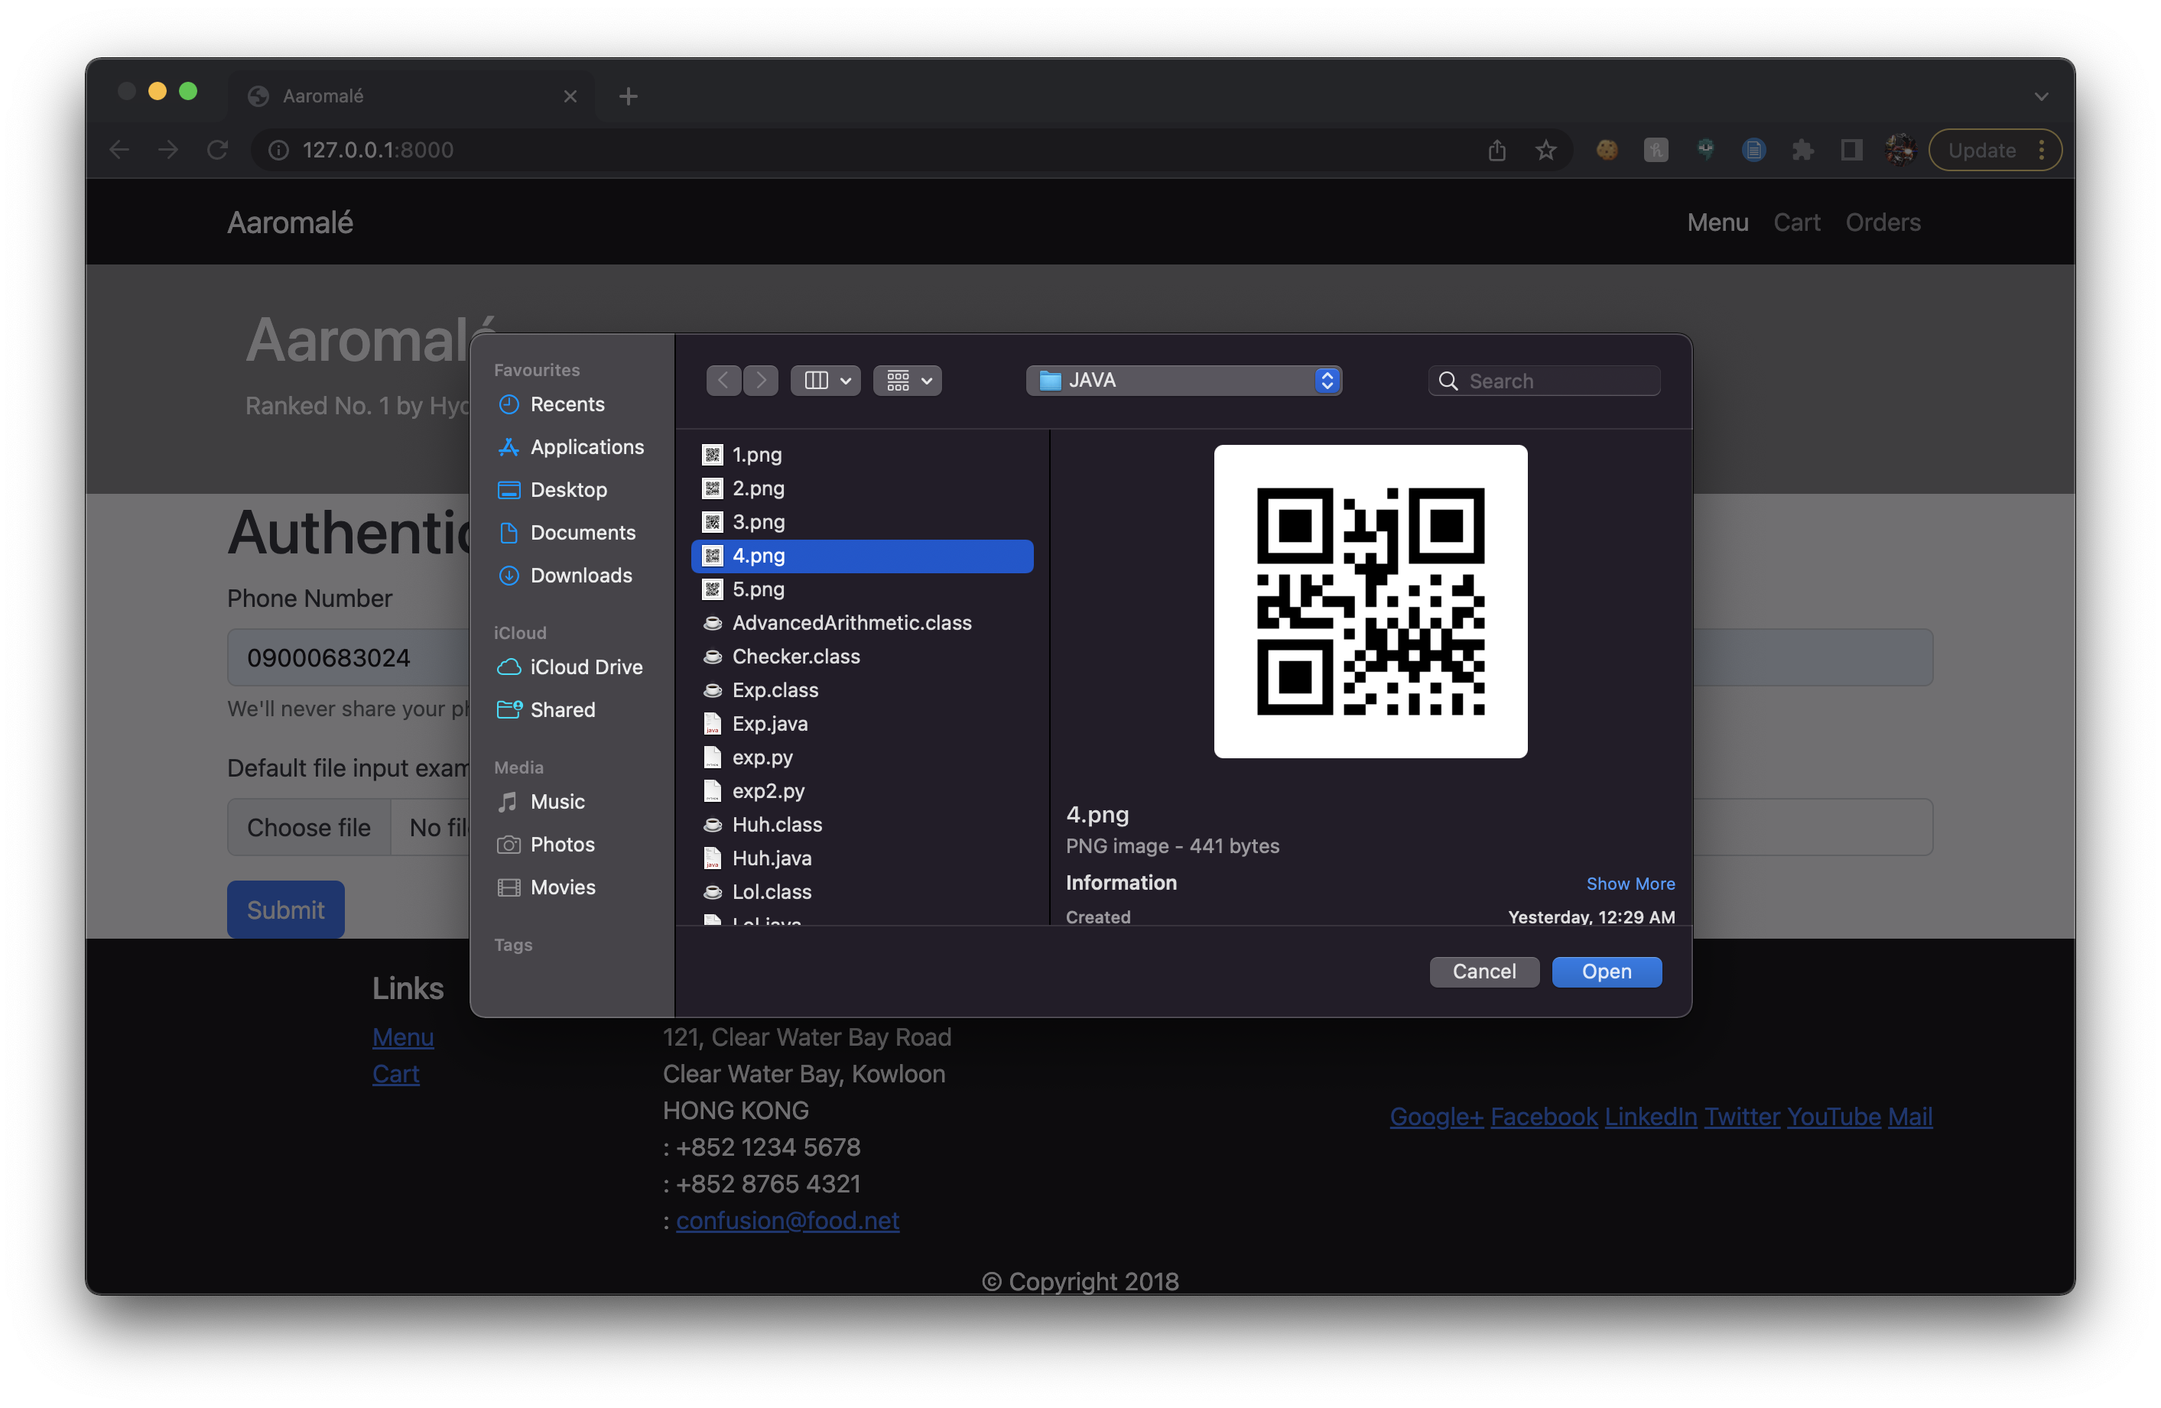
Task: Click the Menu footer link
Action: (x=402, y=1037)
